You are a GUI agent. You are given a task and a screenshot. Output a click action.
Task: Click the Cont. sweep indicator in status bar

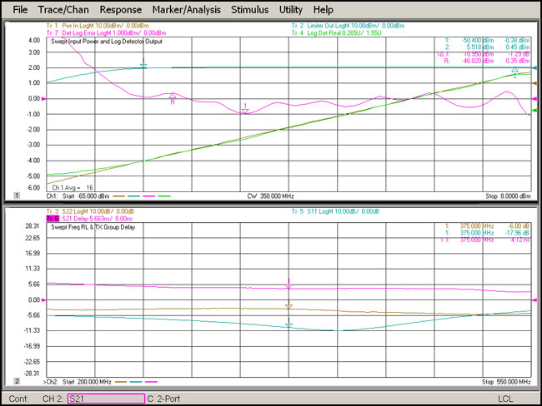(x=17, y=398)
